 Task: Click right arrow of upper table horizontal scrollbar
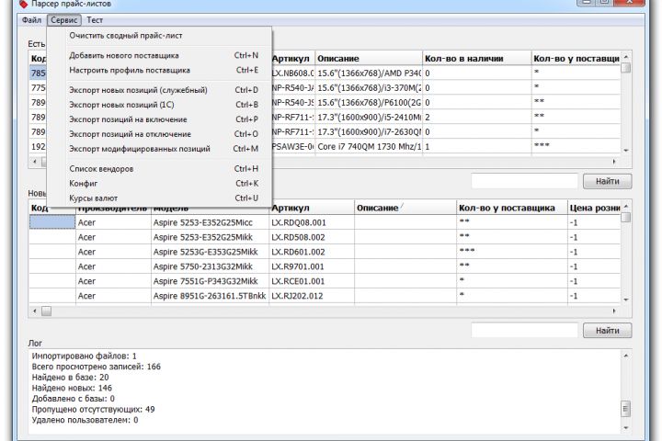point(614,162)
